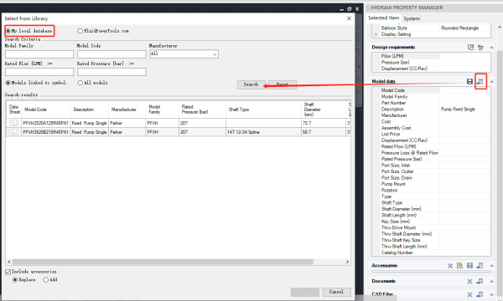
Task: Click the Accessories delete X icon
Action: 450,266
